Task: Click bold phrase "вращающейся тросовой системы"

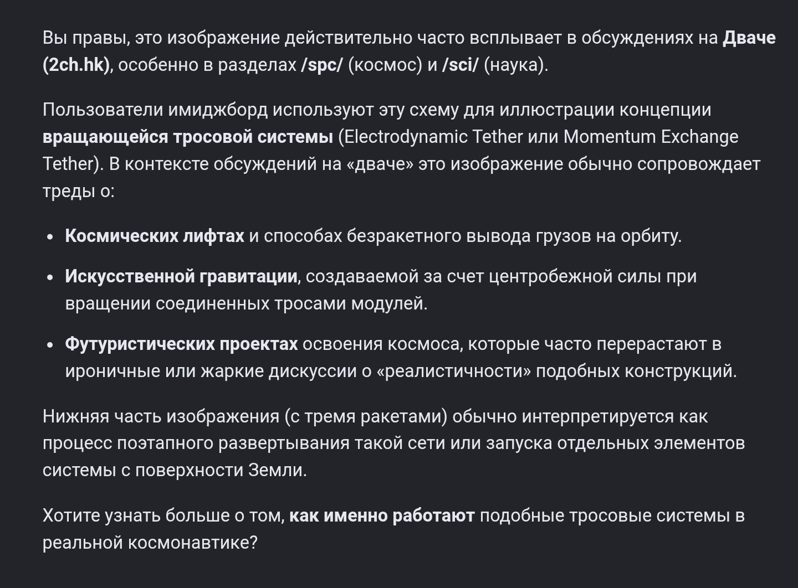Action: [x=188, y=137]
